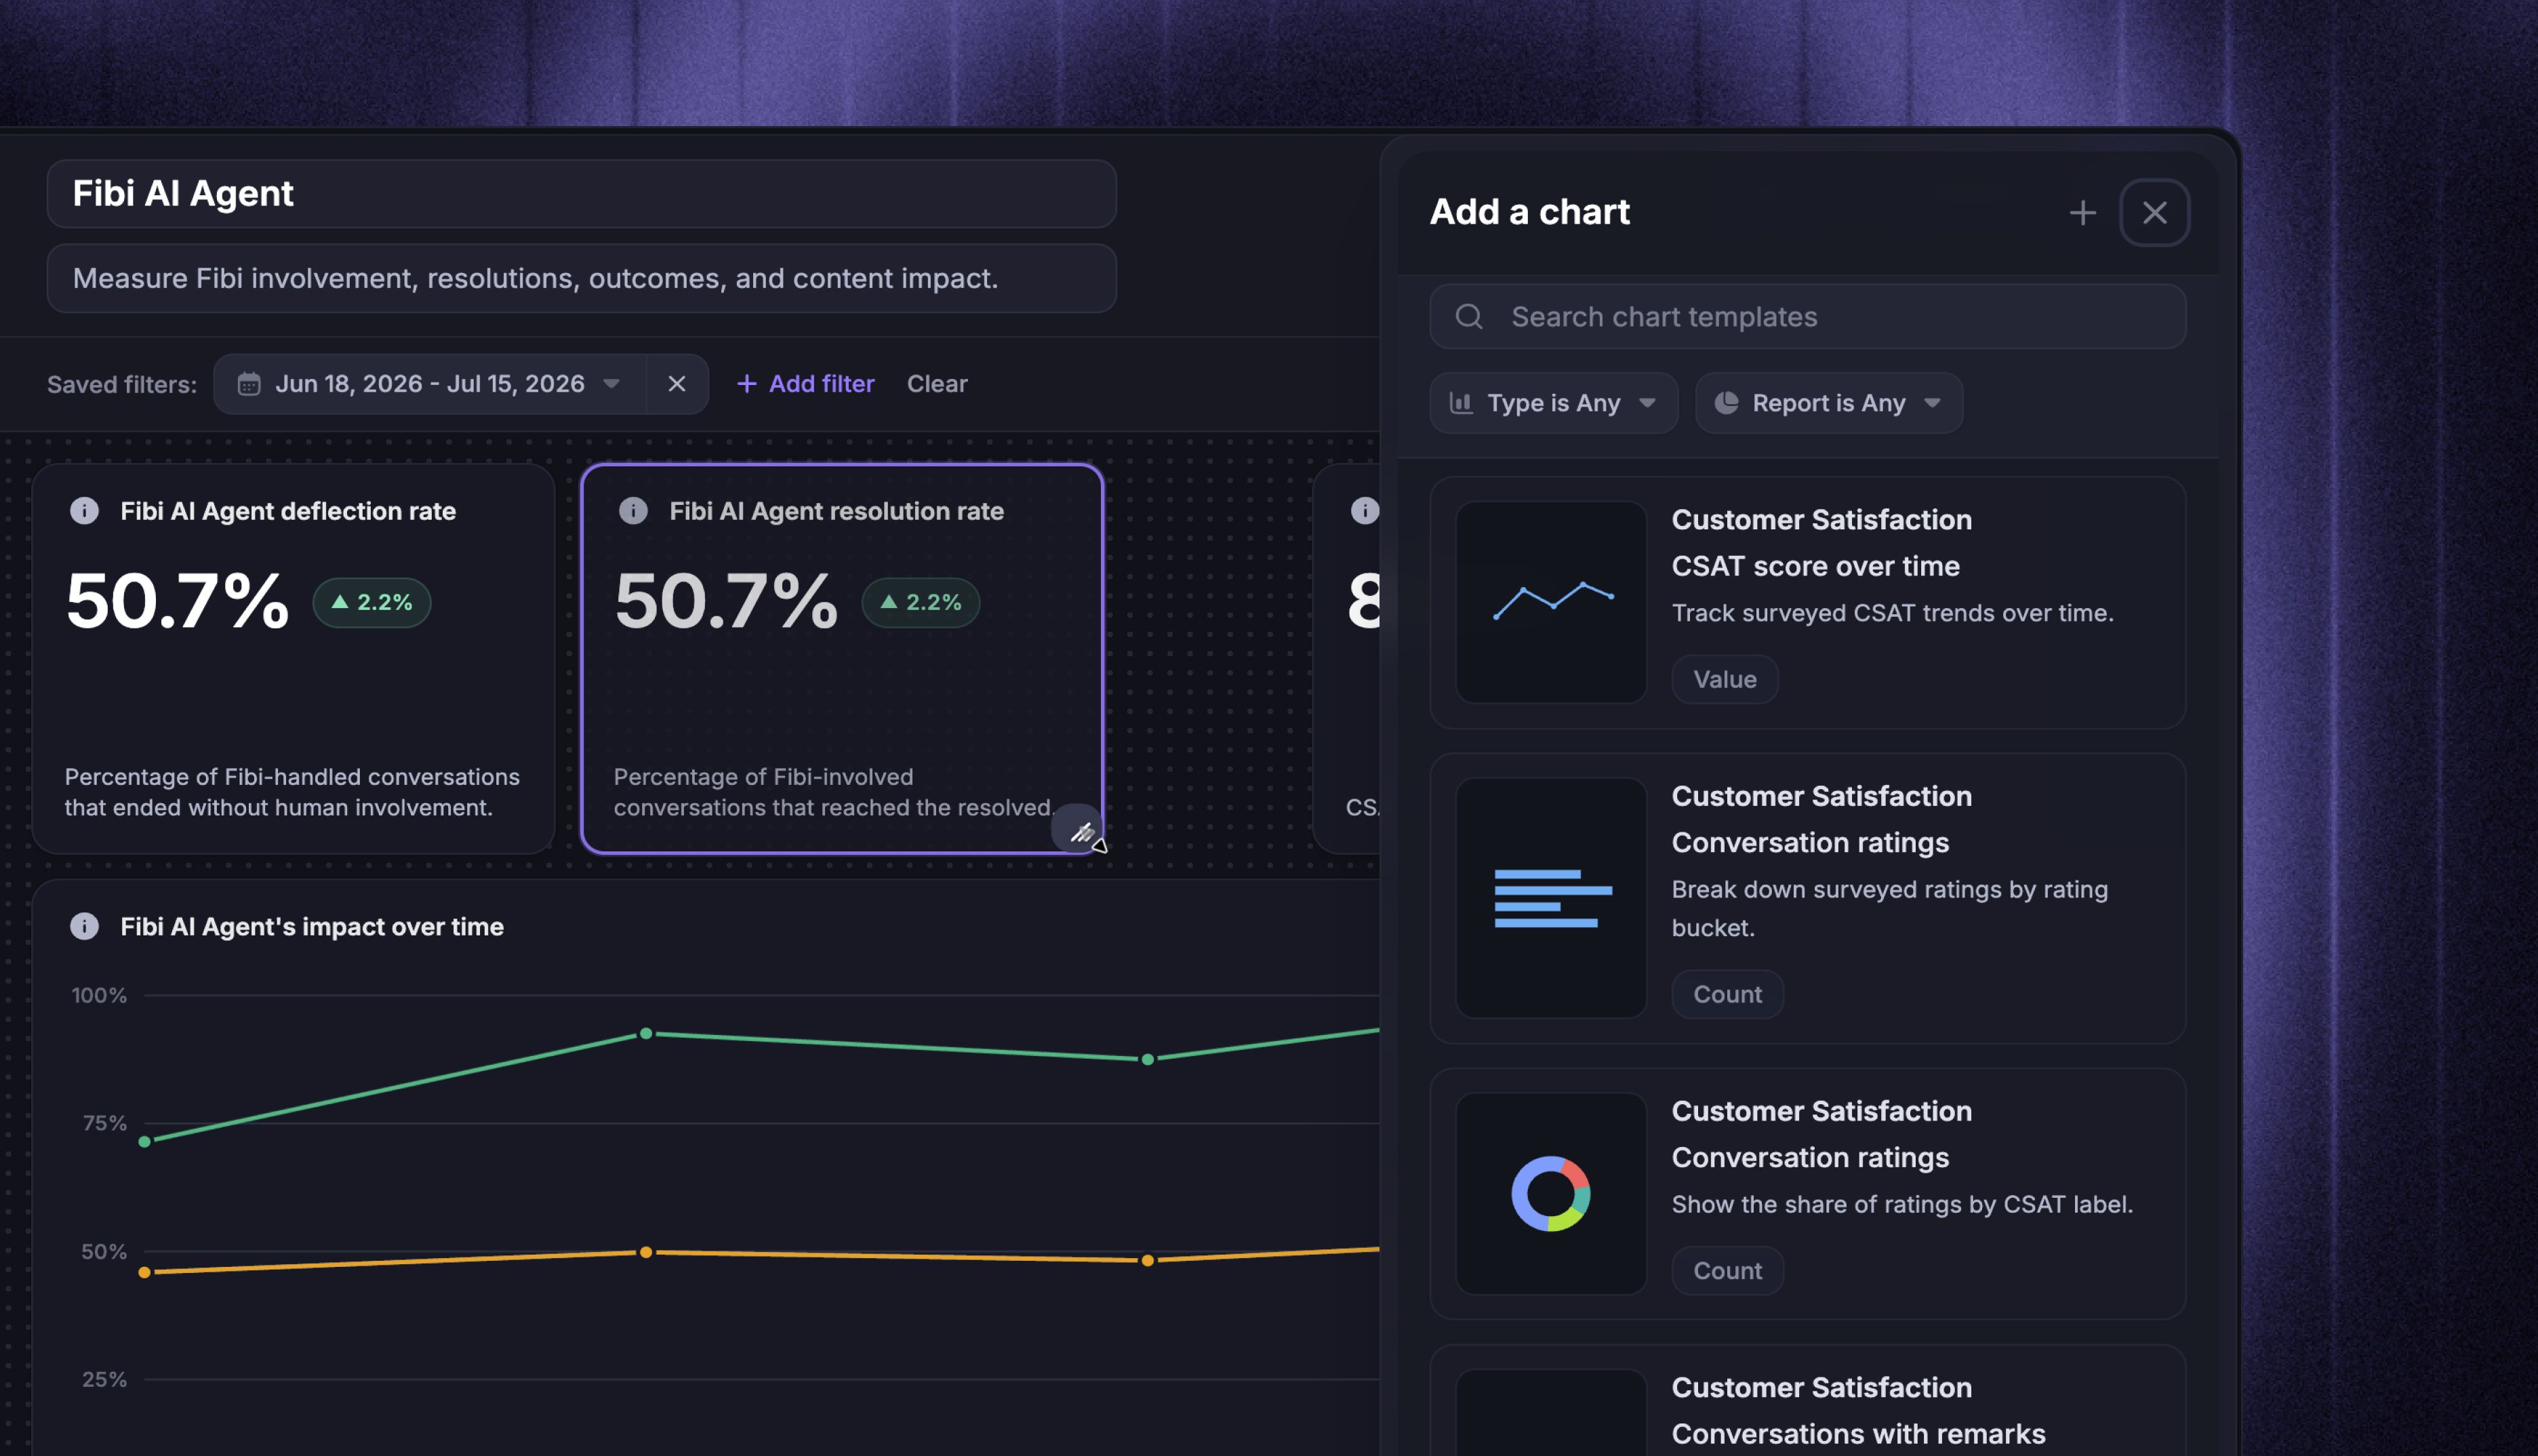The width and height of the screenshot is (2538, 1456).
Task: Focus the Search chart templates field
Action: pyautogui.click(x=1807, y=317)
